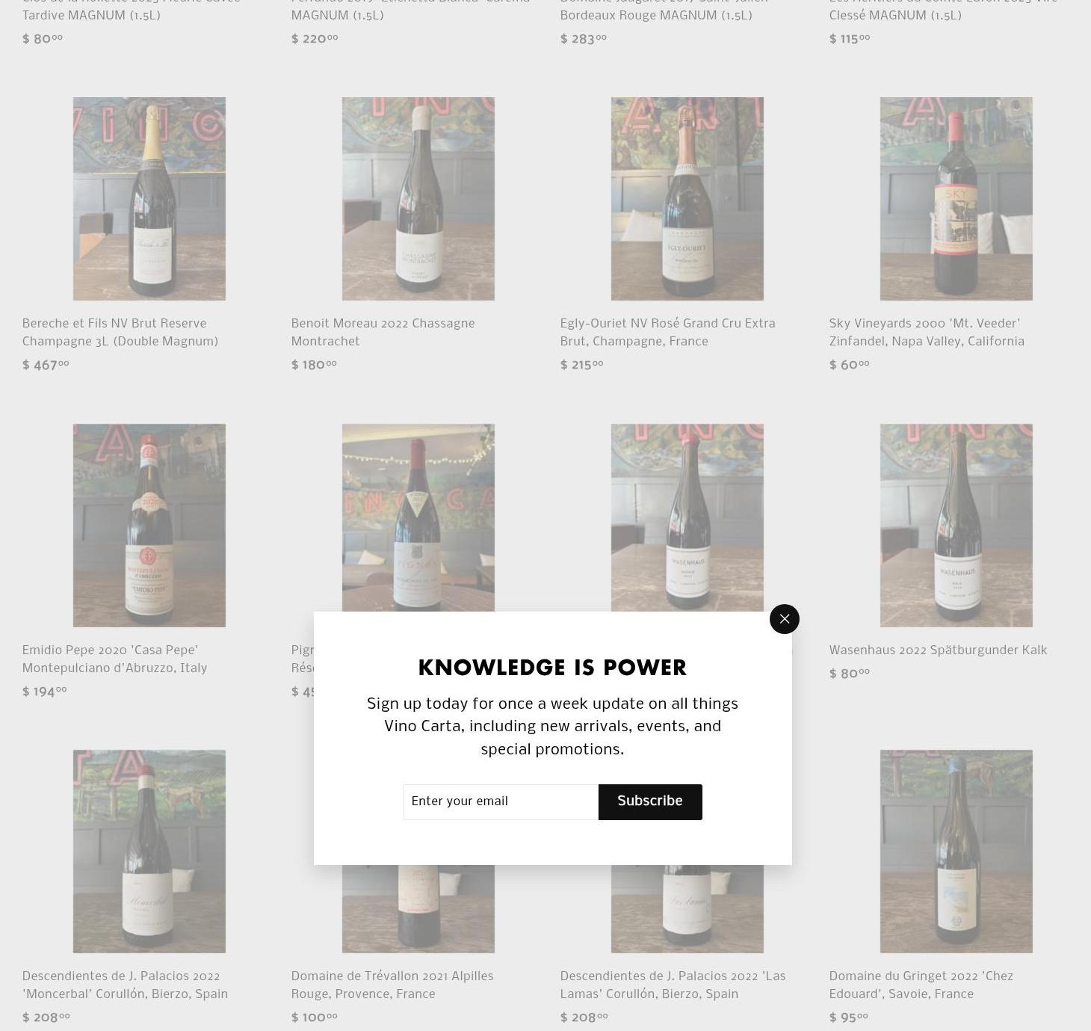Open Domaine de Trévallon 2021 Alpilles link
This screenshot has height=1031, width=1091.
point(392,985)
